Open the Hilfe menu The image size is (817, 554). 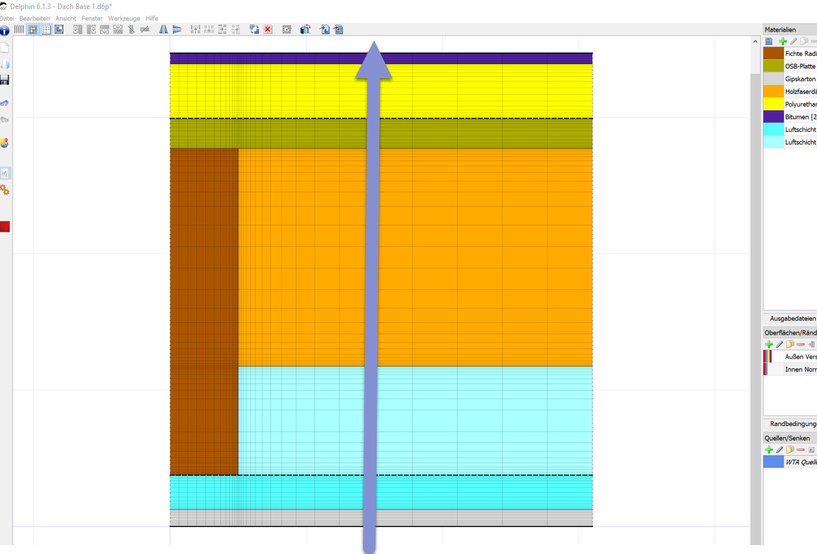coord(152,19)
